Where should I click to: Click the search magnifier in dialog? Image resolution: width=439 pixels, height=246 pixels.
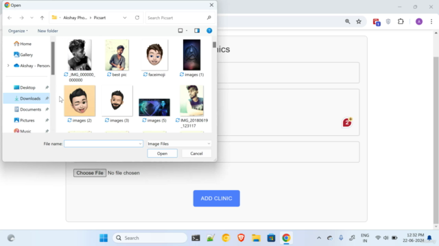point(209,18)
